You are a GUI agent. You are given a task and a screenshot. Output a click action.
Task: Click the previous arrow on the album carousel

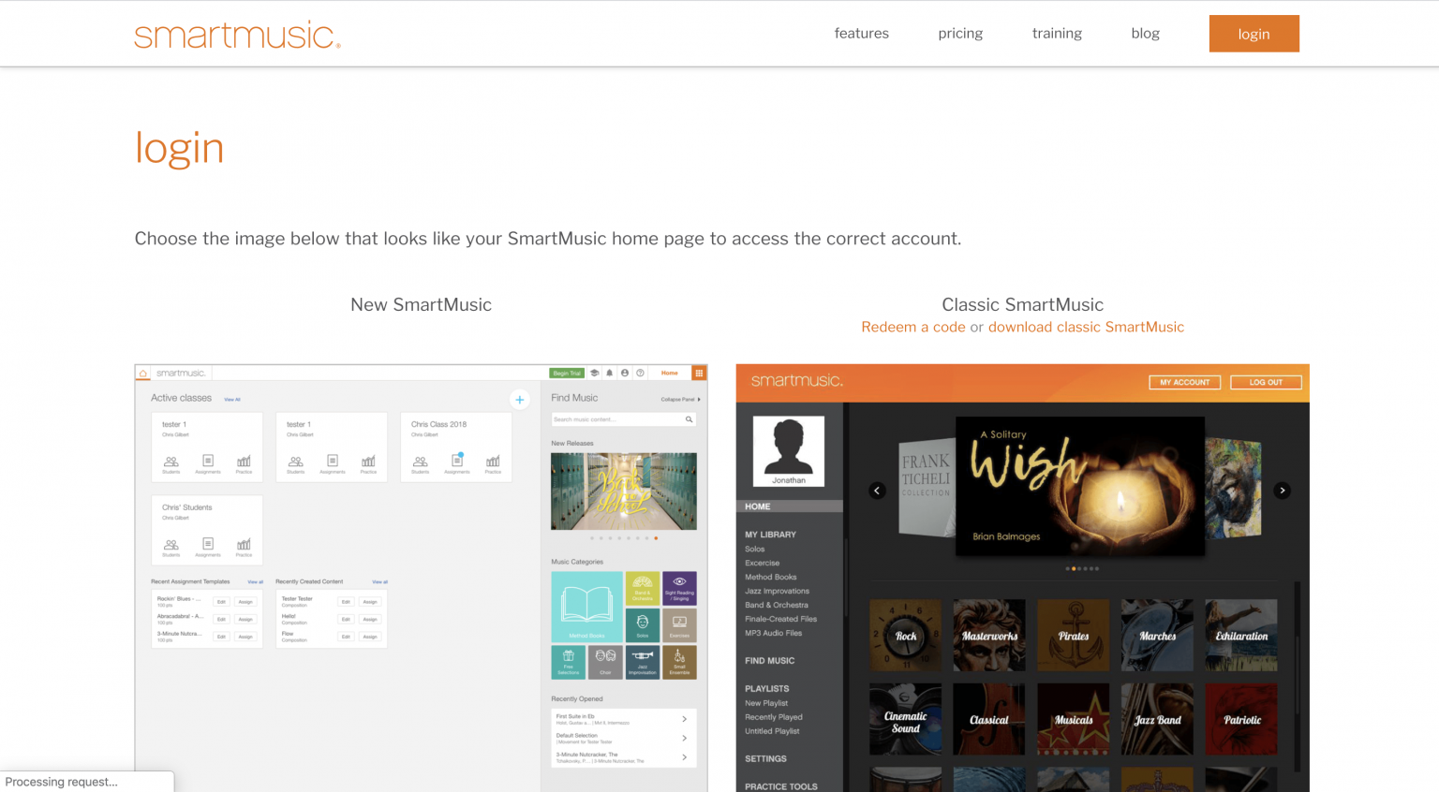click(878, 491)
